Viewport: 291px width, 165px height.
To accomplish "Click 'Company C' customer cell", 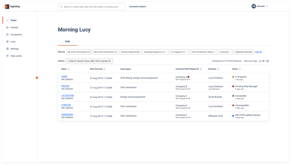I will pos(181,96).
